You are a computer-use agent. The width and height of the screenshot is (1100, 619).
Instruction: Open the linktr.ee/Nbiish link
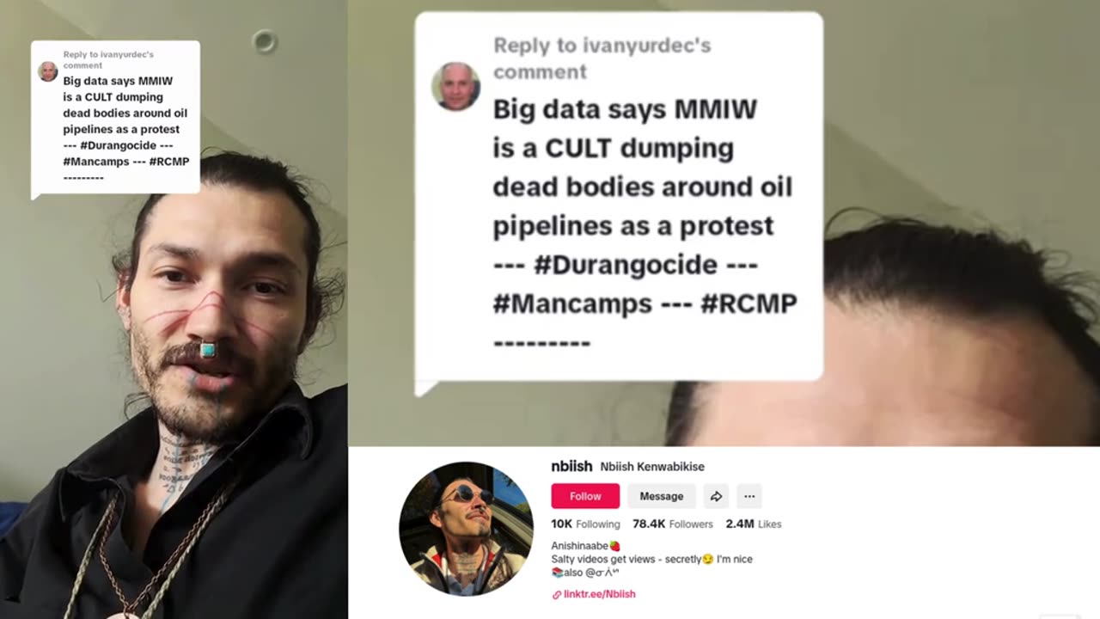click(x=599, y=594)
